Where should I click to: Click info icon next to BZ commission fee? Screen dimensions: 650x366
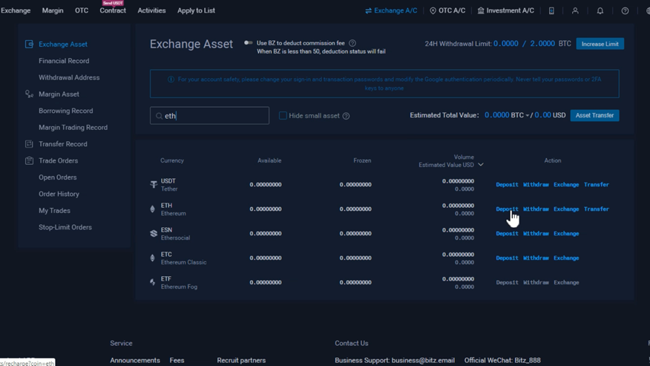click(352, 43)
